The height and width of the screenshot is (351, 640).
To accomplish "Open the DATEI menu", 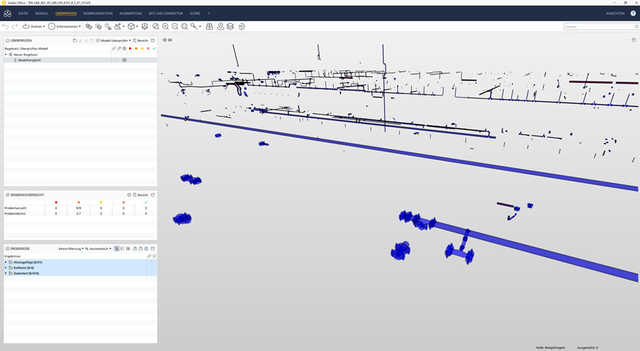I will click(23, 14).
